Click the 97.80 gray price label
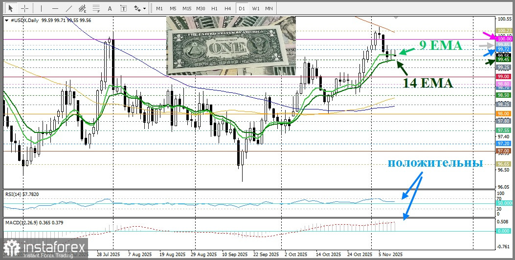 [x=503, y=121]
